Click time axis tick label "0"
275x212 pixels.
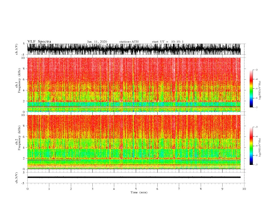pyautogui.click(x=27, y=189)
